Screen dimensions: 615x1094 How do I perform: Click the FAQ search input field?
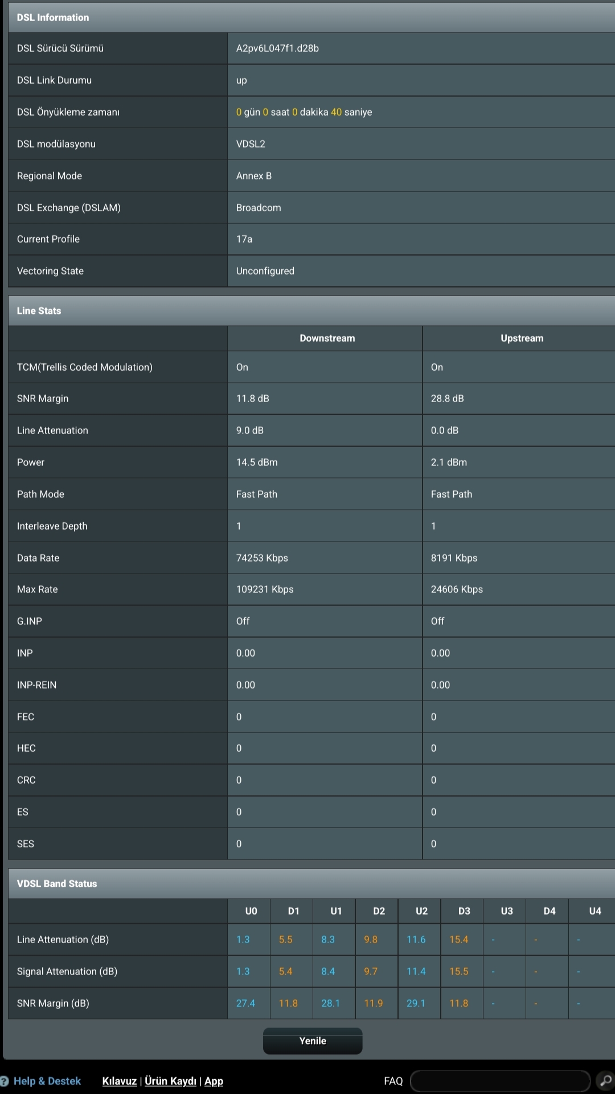(500, 1081)
